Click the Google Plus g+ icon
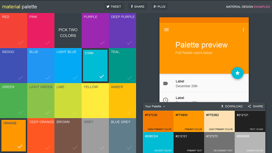The height and width of the screenshot is (153, 272). (155, 7)
